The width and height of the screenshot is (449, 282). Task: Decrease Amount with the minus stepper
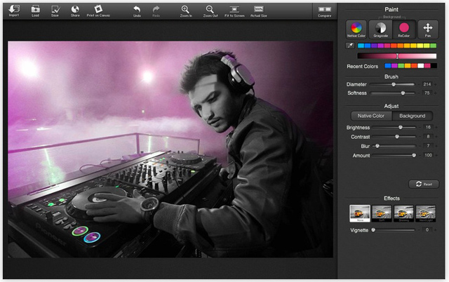pyautogui.click(x=420, y=156)
